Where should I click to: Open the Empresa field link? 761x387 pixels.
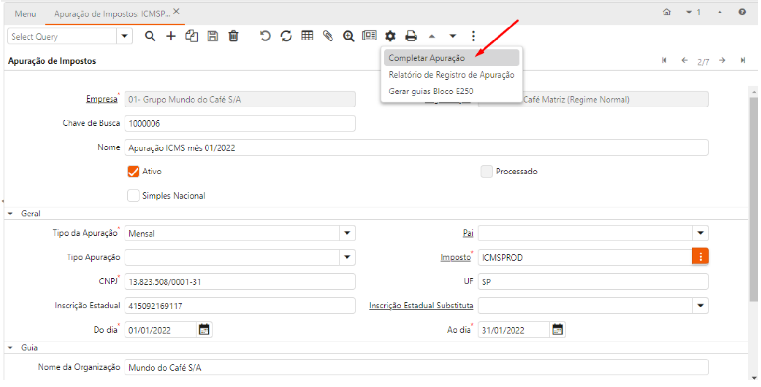(x=101, y=99)
